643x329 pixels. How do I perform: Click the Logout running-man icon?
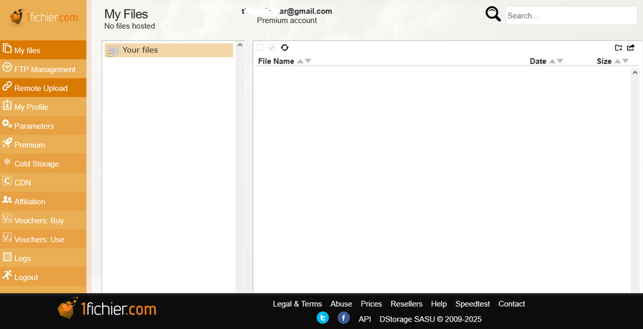7,276
